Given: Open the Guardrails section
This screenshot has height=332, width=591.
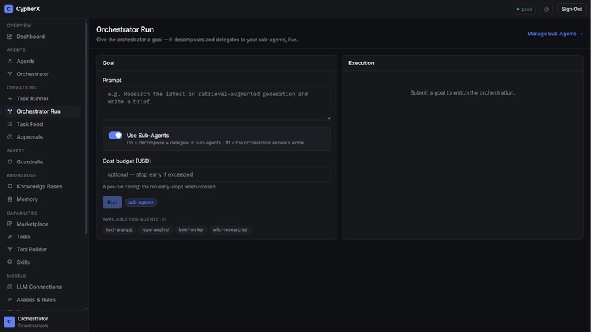Looking at the screenshot, I should point(29,162).
